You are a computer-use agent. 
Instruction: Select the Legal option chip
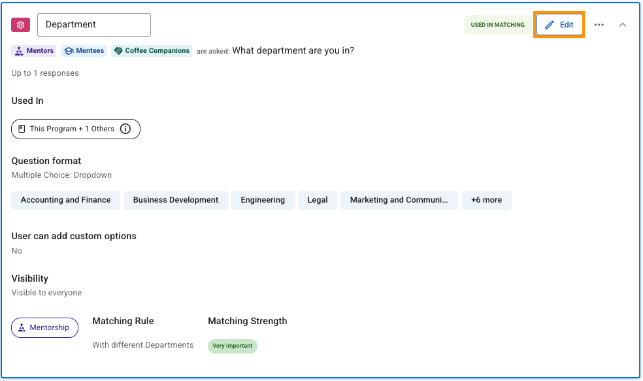[x=318, y=200]
